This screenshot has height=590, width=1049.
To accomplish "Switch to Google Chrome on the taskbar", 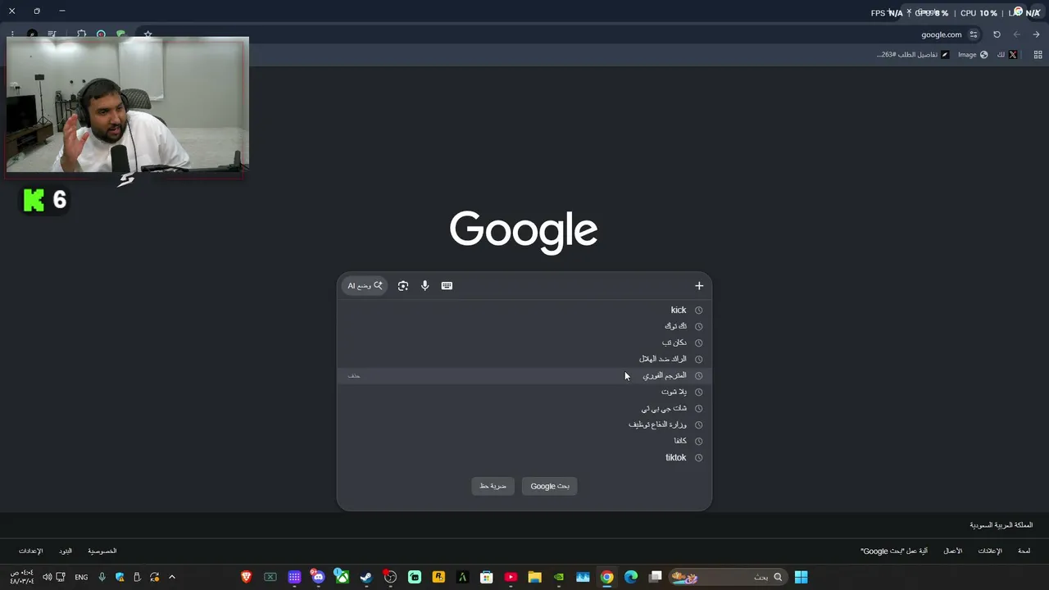I will point(606,577).
